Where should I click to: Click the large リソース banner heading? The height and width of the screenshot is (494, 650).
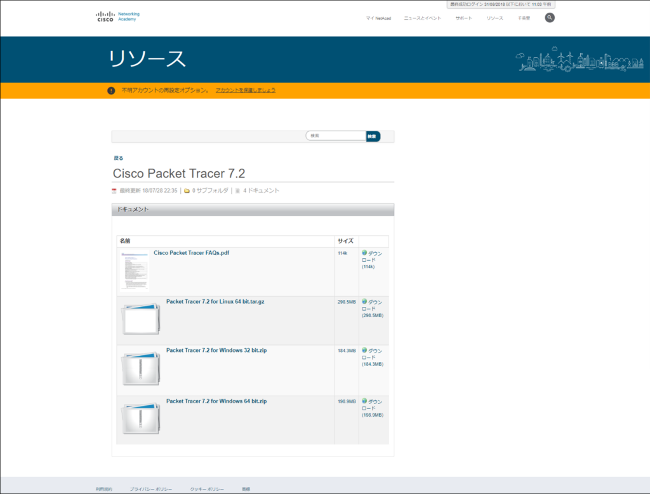[x=147, y=59]
